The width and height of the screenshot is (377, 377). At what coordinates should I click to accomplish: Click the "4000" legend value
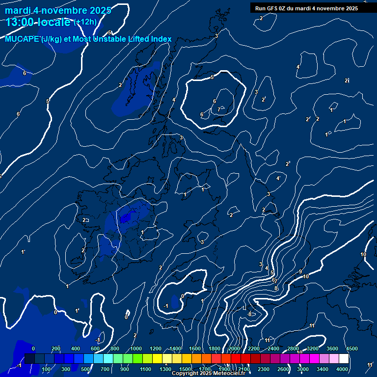coord(342,369)
